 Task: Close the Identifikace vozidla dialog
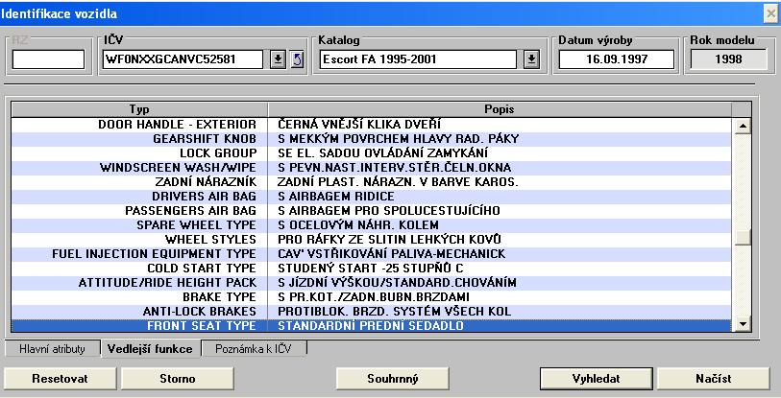pyautogui.click(x=769, y=12)
